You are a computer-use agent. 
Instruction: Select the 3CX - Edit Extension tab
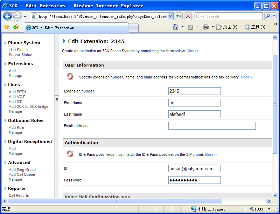(x=52, y=28)
